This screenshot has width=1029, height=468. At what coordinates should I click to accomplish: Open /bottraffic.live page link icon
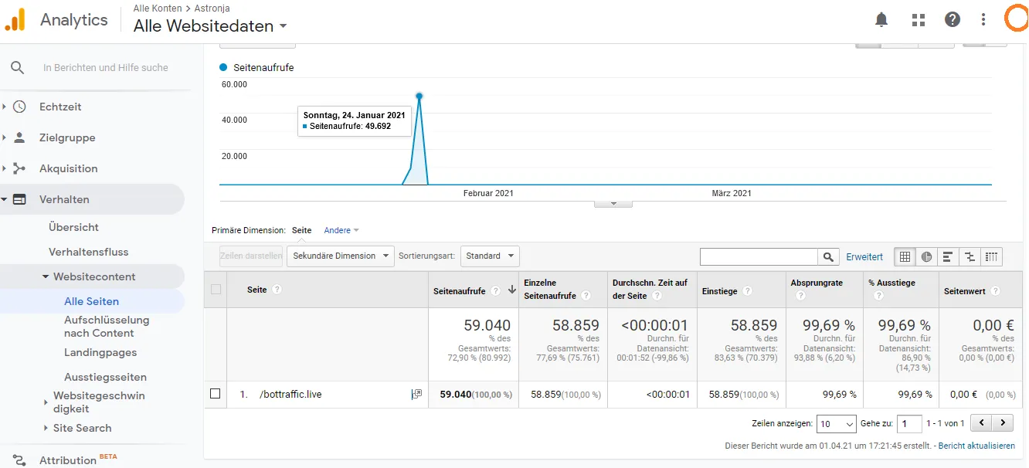[417, 394]
